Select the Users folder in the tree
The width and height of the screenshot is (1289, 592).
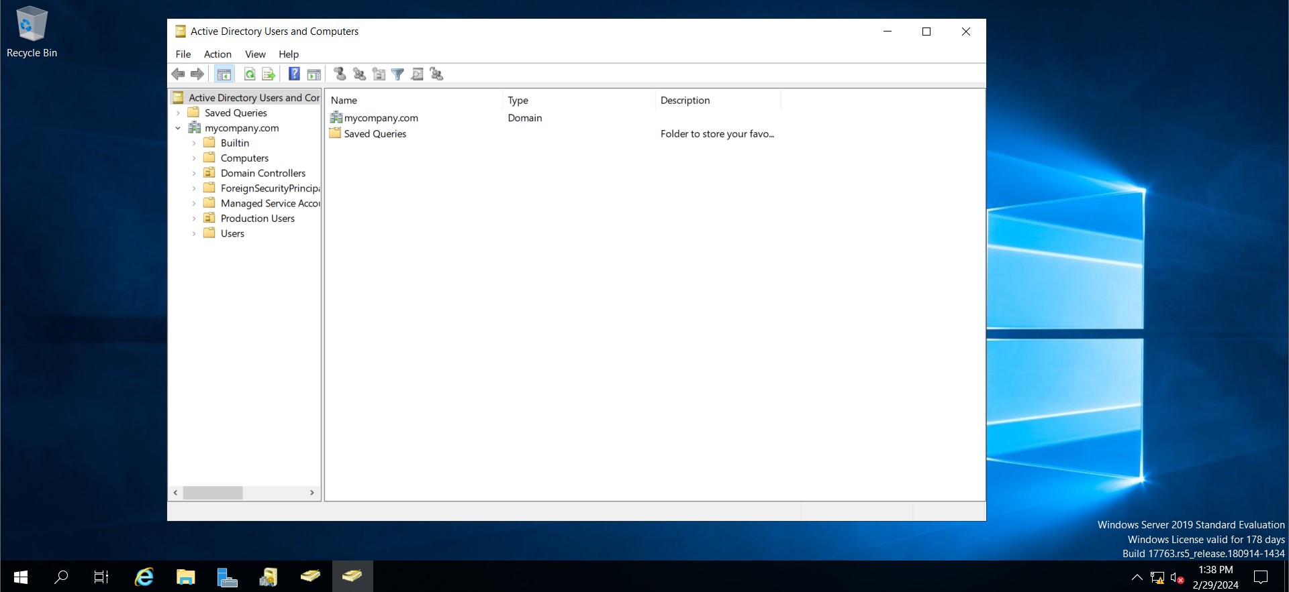(232, 234)
